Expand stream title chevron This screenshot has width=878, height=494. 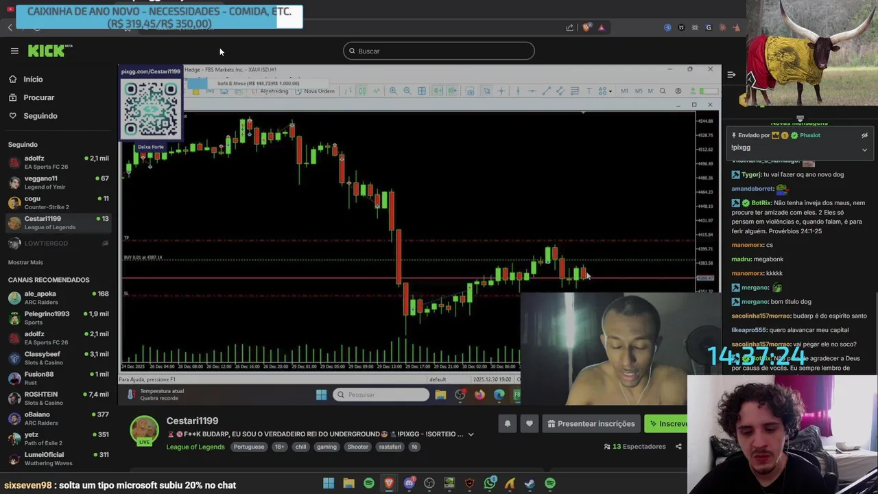pyautogui.click(x=471, y=434)
